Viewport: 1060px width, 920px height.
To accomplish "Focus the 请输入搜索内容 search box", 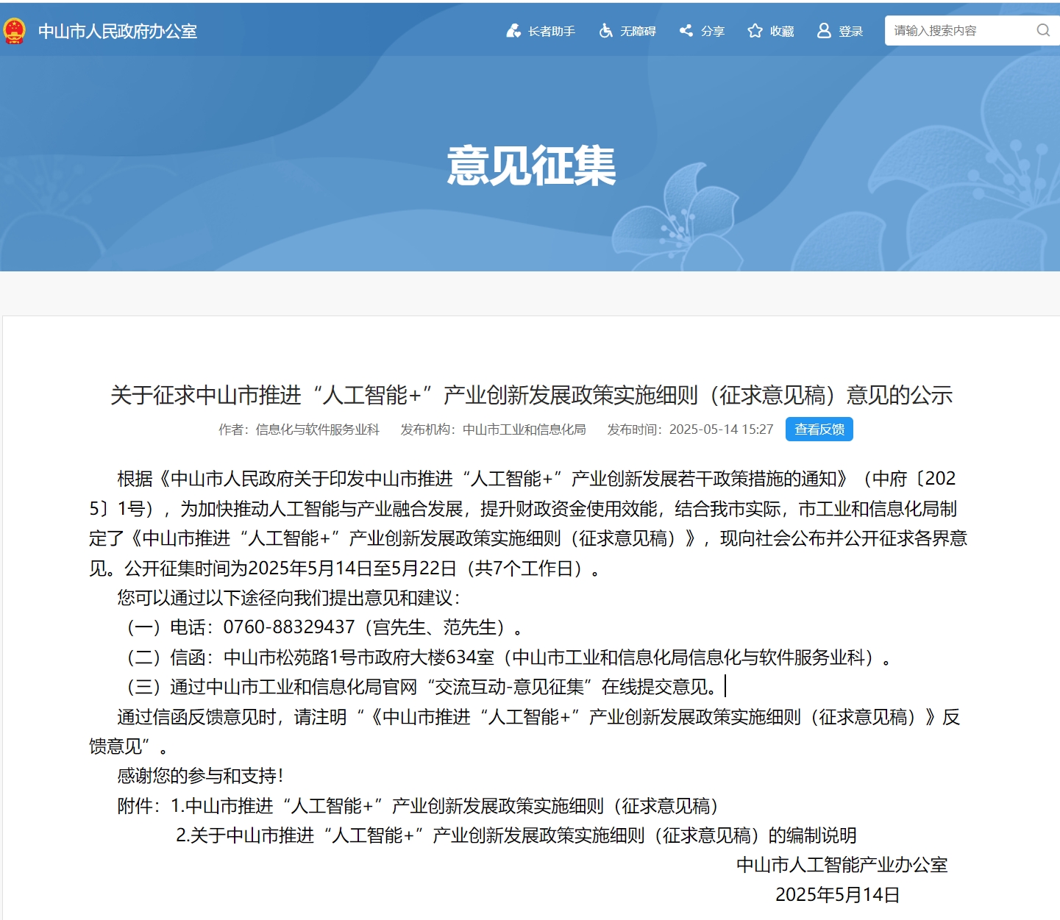I will click(x=959, y=31).
